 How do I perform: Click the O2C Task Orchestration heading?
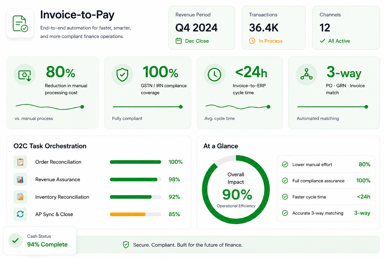(50, 146)
